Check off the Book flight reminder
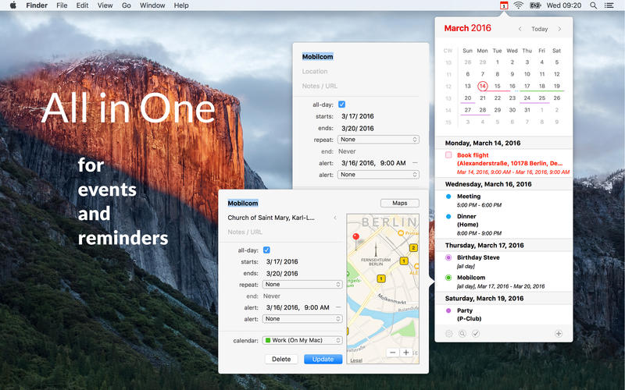 click(x=448, y=154)
